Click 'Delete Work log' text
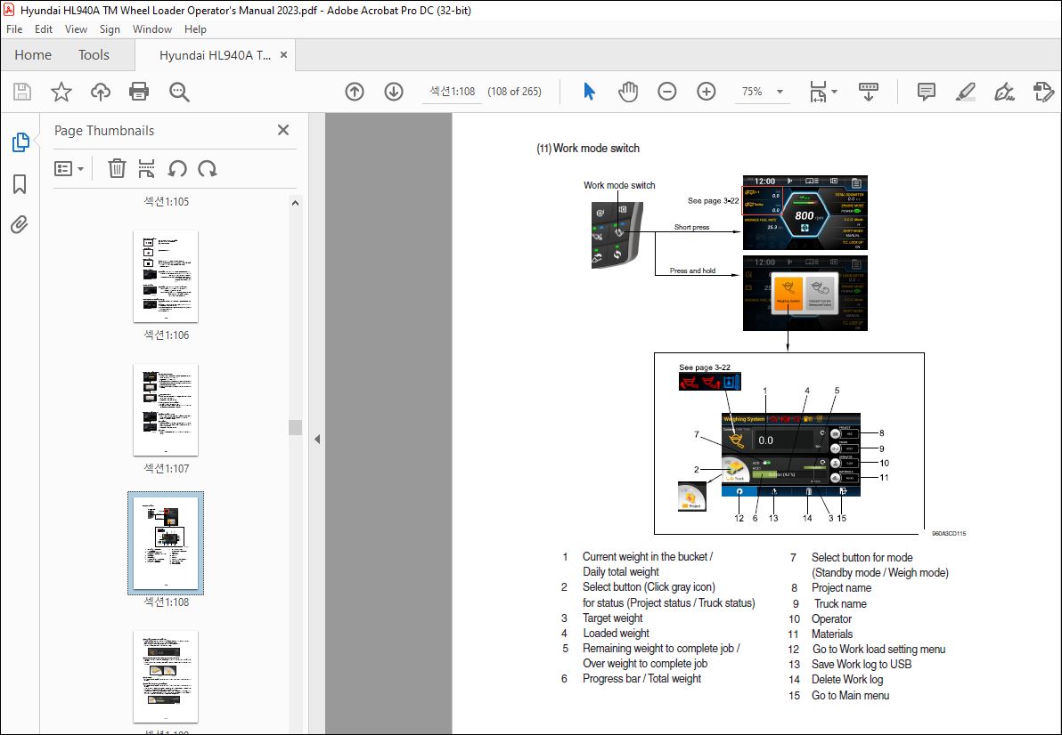The image size is (1062, 735). click(847, 680)
